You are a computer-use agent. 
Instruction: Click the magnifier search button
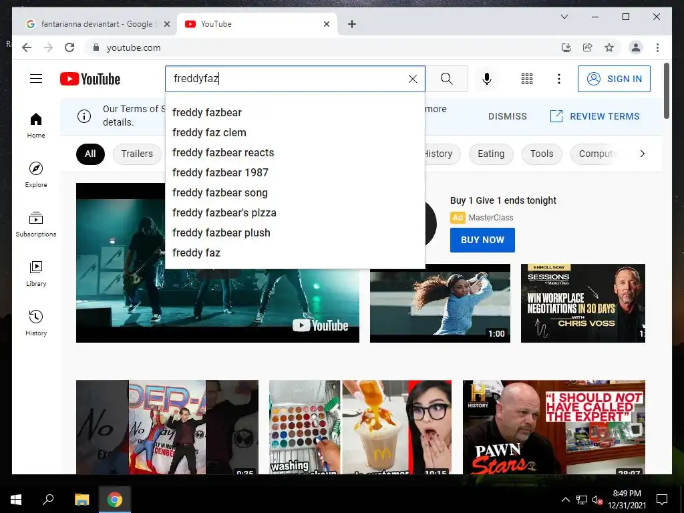click(x=446, y=79)
